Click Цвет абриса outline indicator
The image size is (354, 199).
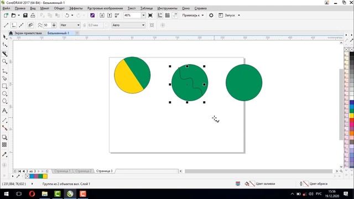(314, 184)
